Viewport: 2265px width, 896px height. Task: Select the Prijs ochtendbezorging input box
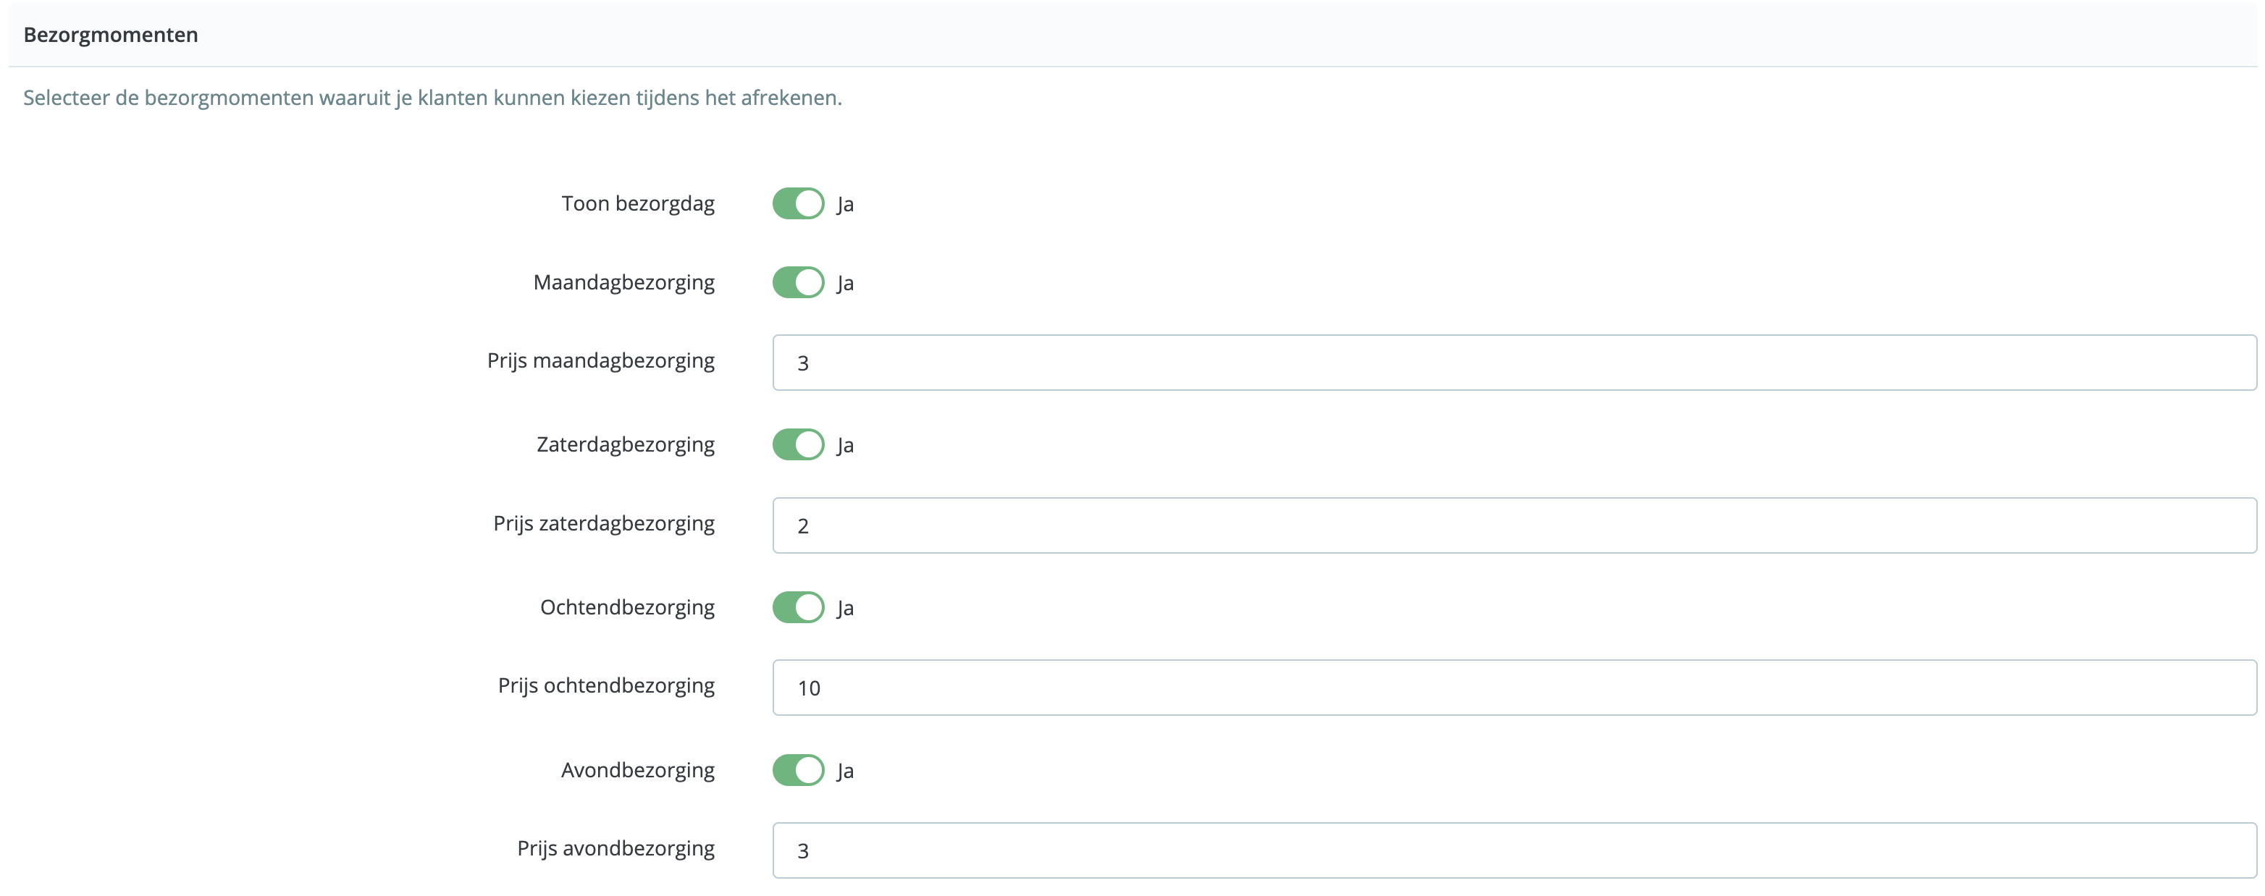(x=1513, y=688)
